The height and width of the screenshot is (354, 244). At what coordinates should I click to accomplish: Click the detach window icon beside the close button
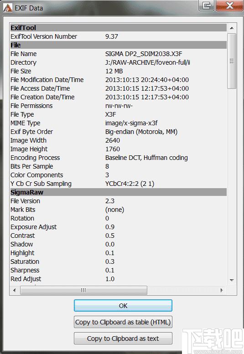207,5
